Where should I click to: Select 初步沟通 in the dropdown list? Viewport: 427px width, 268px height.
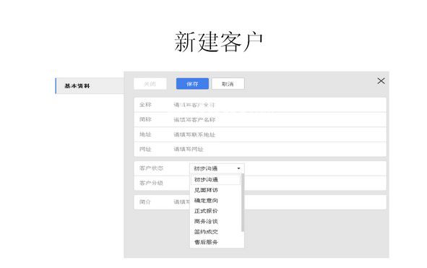click(215, 179)
